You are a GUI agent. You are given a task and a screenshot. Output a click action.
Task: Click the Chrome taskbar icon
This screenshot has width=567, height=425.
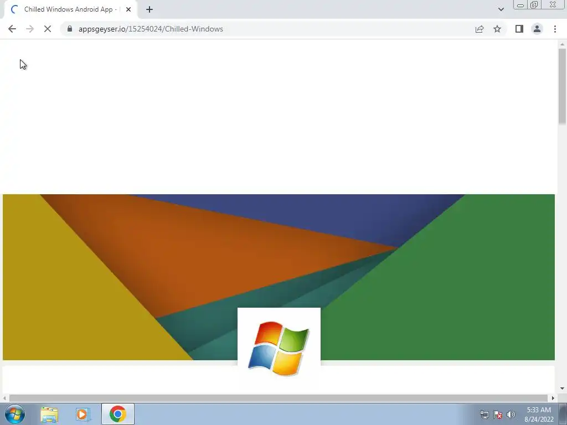[x=117, y=414]
